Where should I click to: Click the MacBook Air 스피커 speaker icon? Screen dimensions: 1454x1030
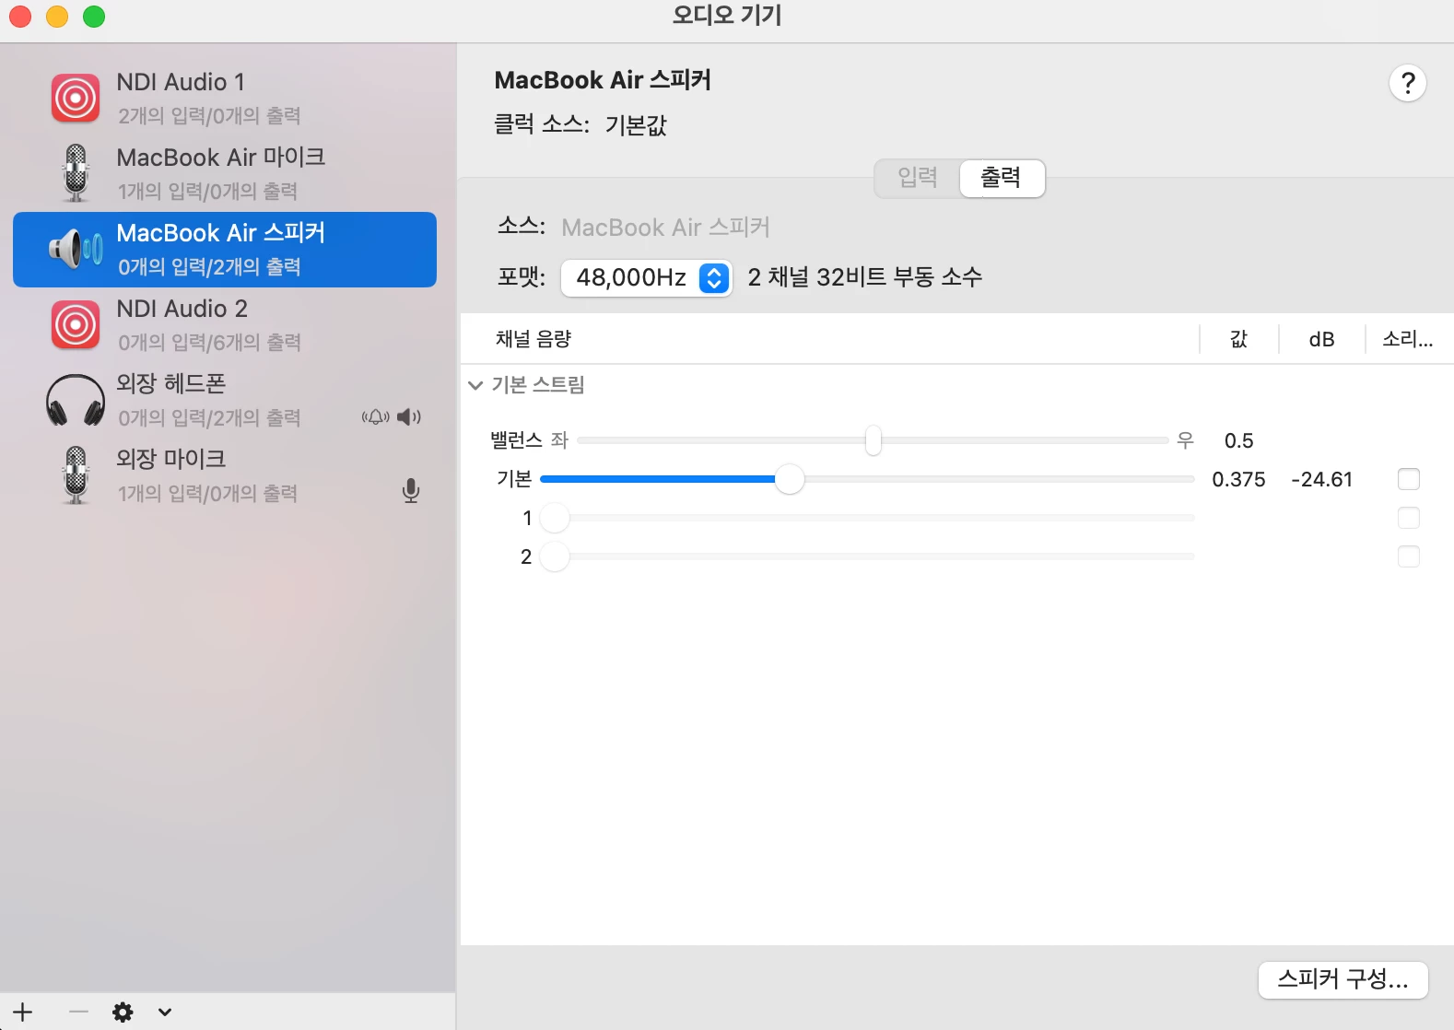pos(76,249)
